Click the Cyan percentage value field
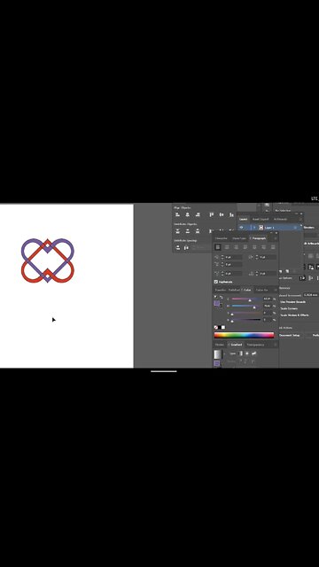Screen dimensions: 319x567 (x=268, y=299)
